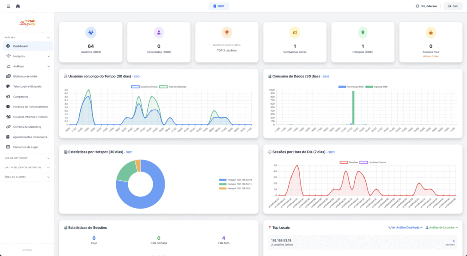467x256 pixels.
Task: Click the SB01 badge in top bar
Action: click(218, 6)
